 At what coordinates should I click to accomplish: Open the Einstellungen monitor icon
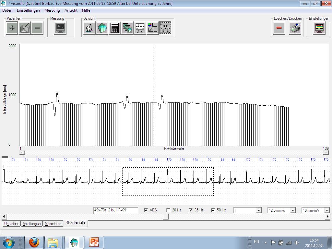319,28
